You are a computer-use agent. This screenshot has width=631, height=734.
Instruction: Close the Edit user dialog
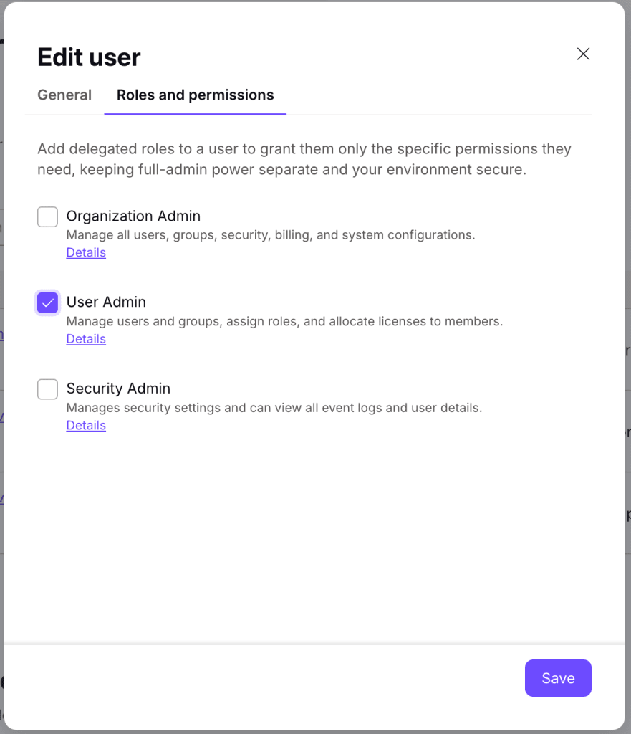(583, 54)
